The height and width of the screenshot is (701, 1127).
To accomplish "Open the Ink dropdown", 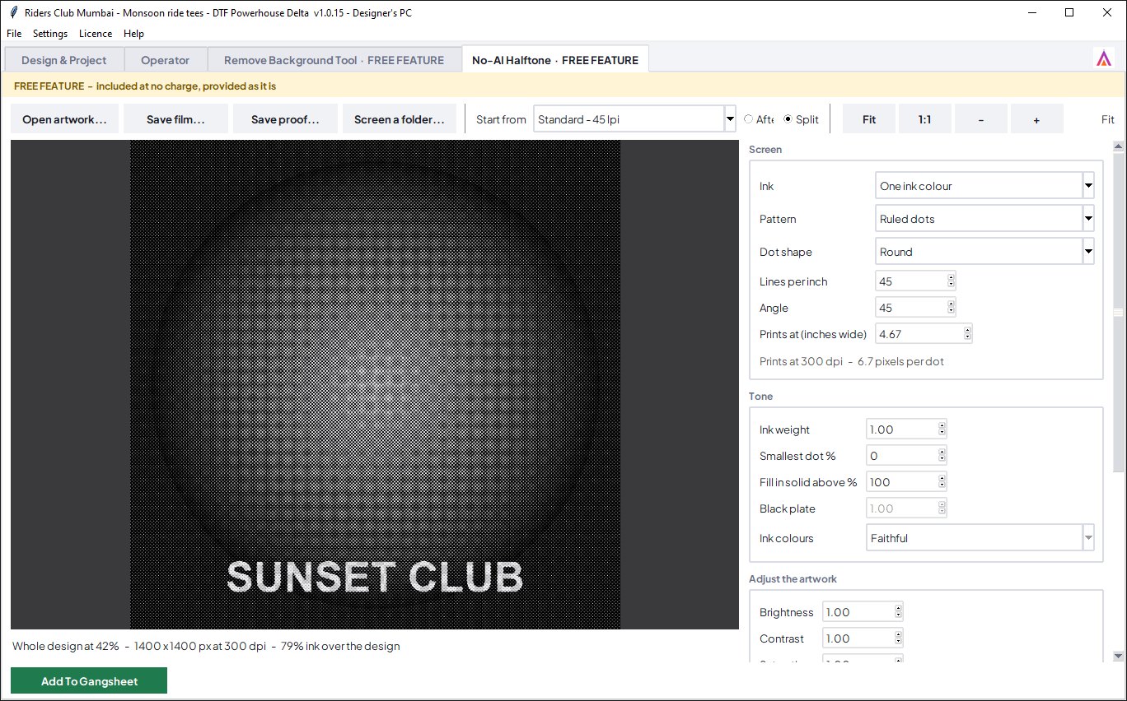I will pos(984,186).
